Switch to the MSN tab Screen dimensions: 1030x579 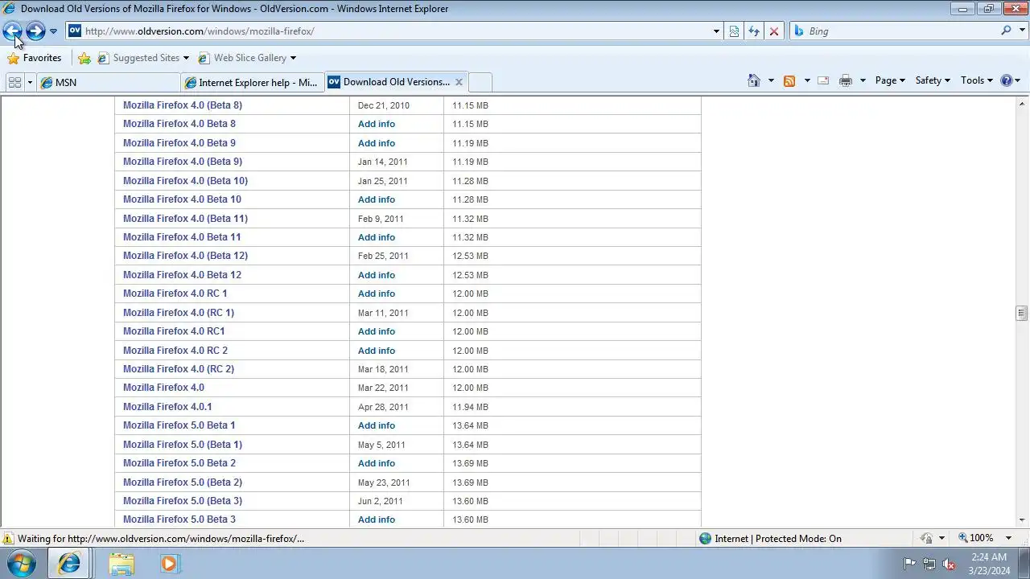[x=109, y=82]
